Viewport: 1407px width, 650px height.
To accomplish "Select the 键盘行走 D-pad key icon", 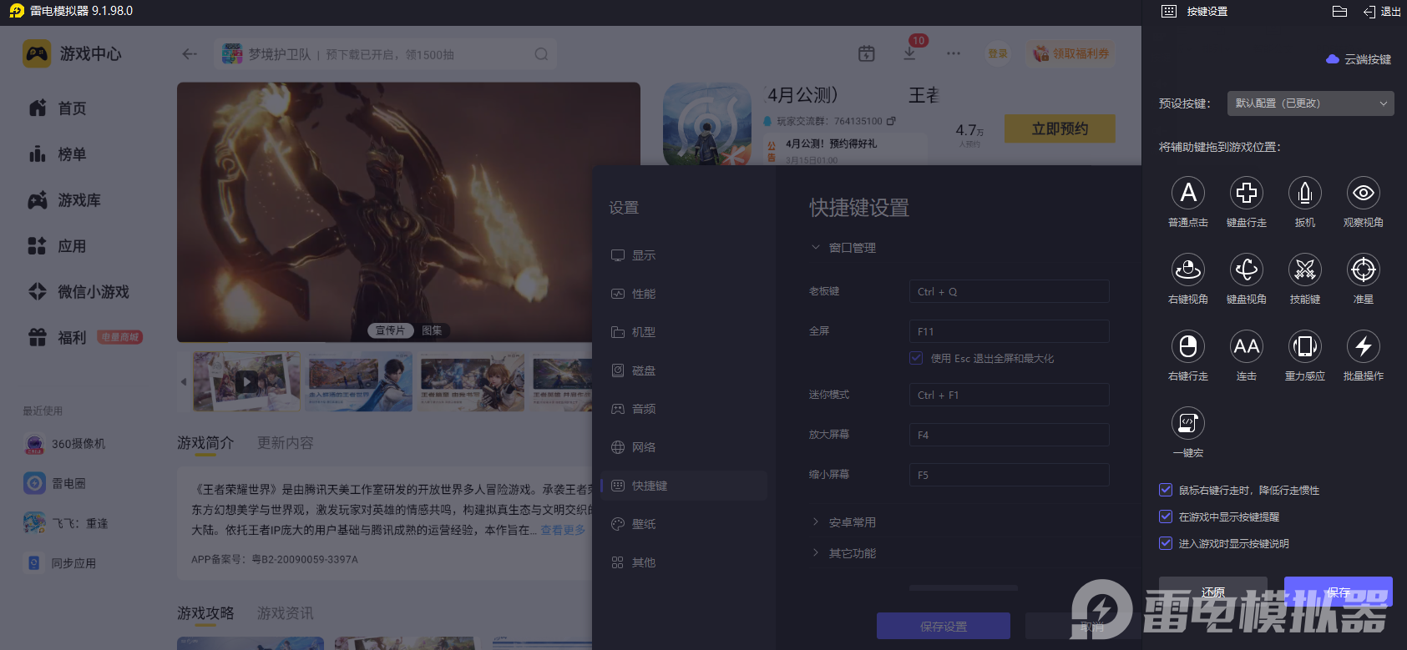I will point(1247,193).
